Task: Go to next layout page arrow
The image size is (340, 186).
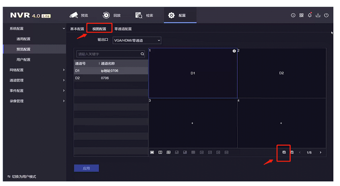Action: (321, 152)
